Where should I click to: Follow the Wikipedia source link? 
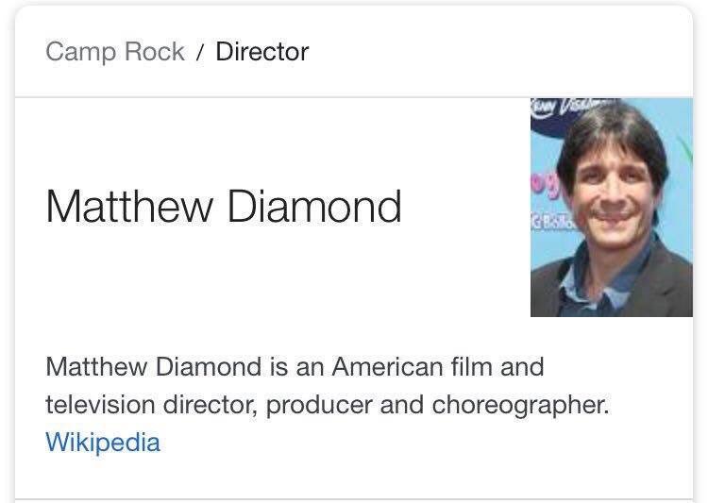click(x=103, y=442)
